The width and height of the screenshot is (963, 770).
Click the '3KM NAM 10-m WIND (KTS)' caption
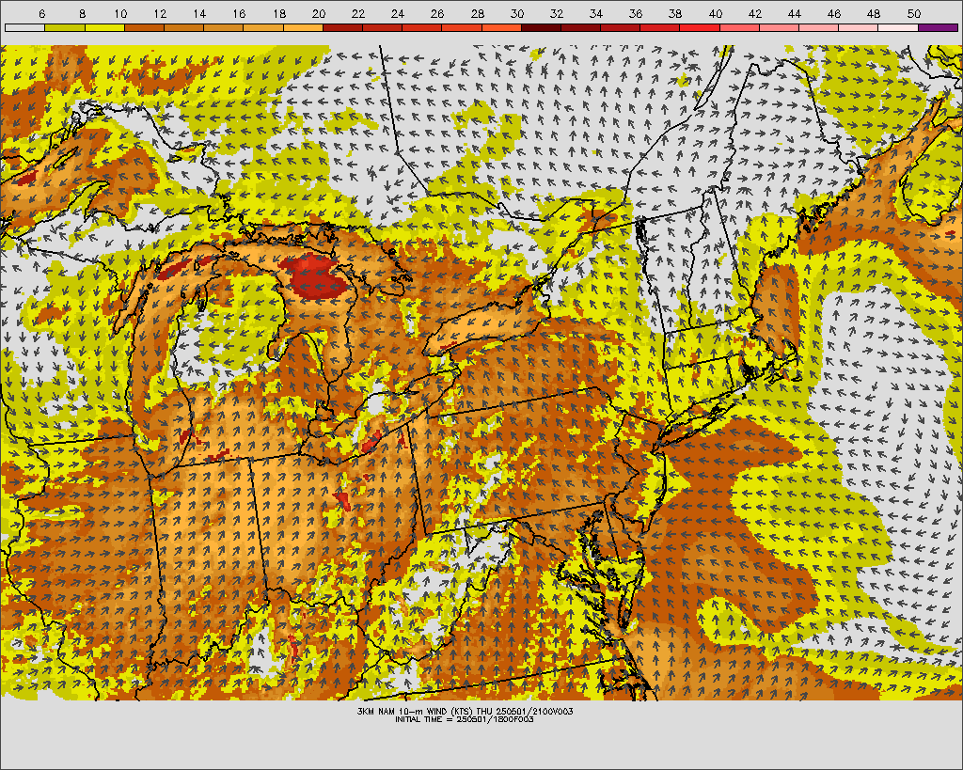tap(416, 711)
